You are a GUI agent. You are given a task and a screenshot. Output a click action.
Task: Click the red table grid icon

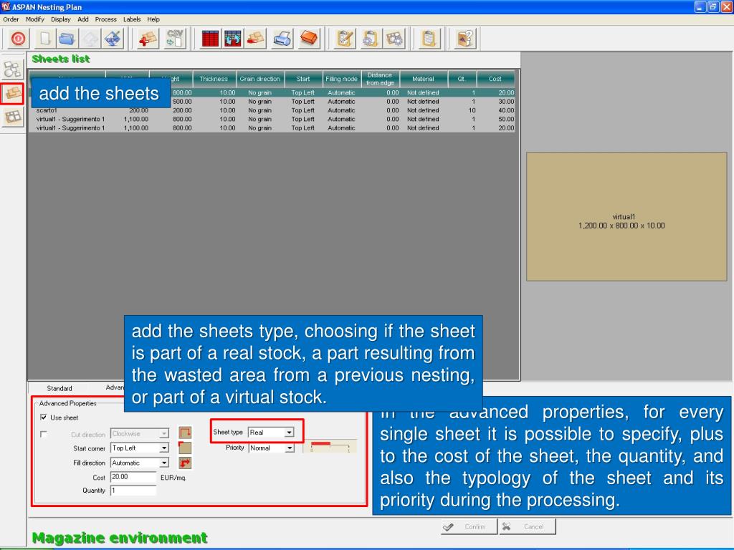(211, 39)
